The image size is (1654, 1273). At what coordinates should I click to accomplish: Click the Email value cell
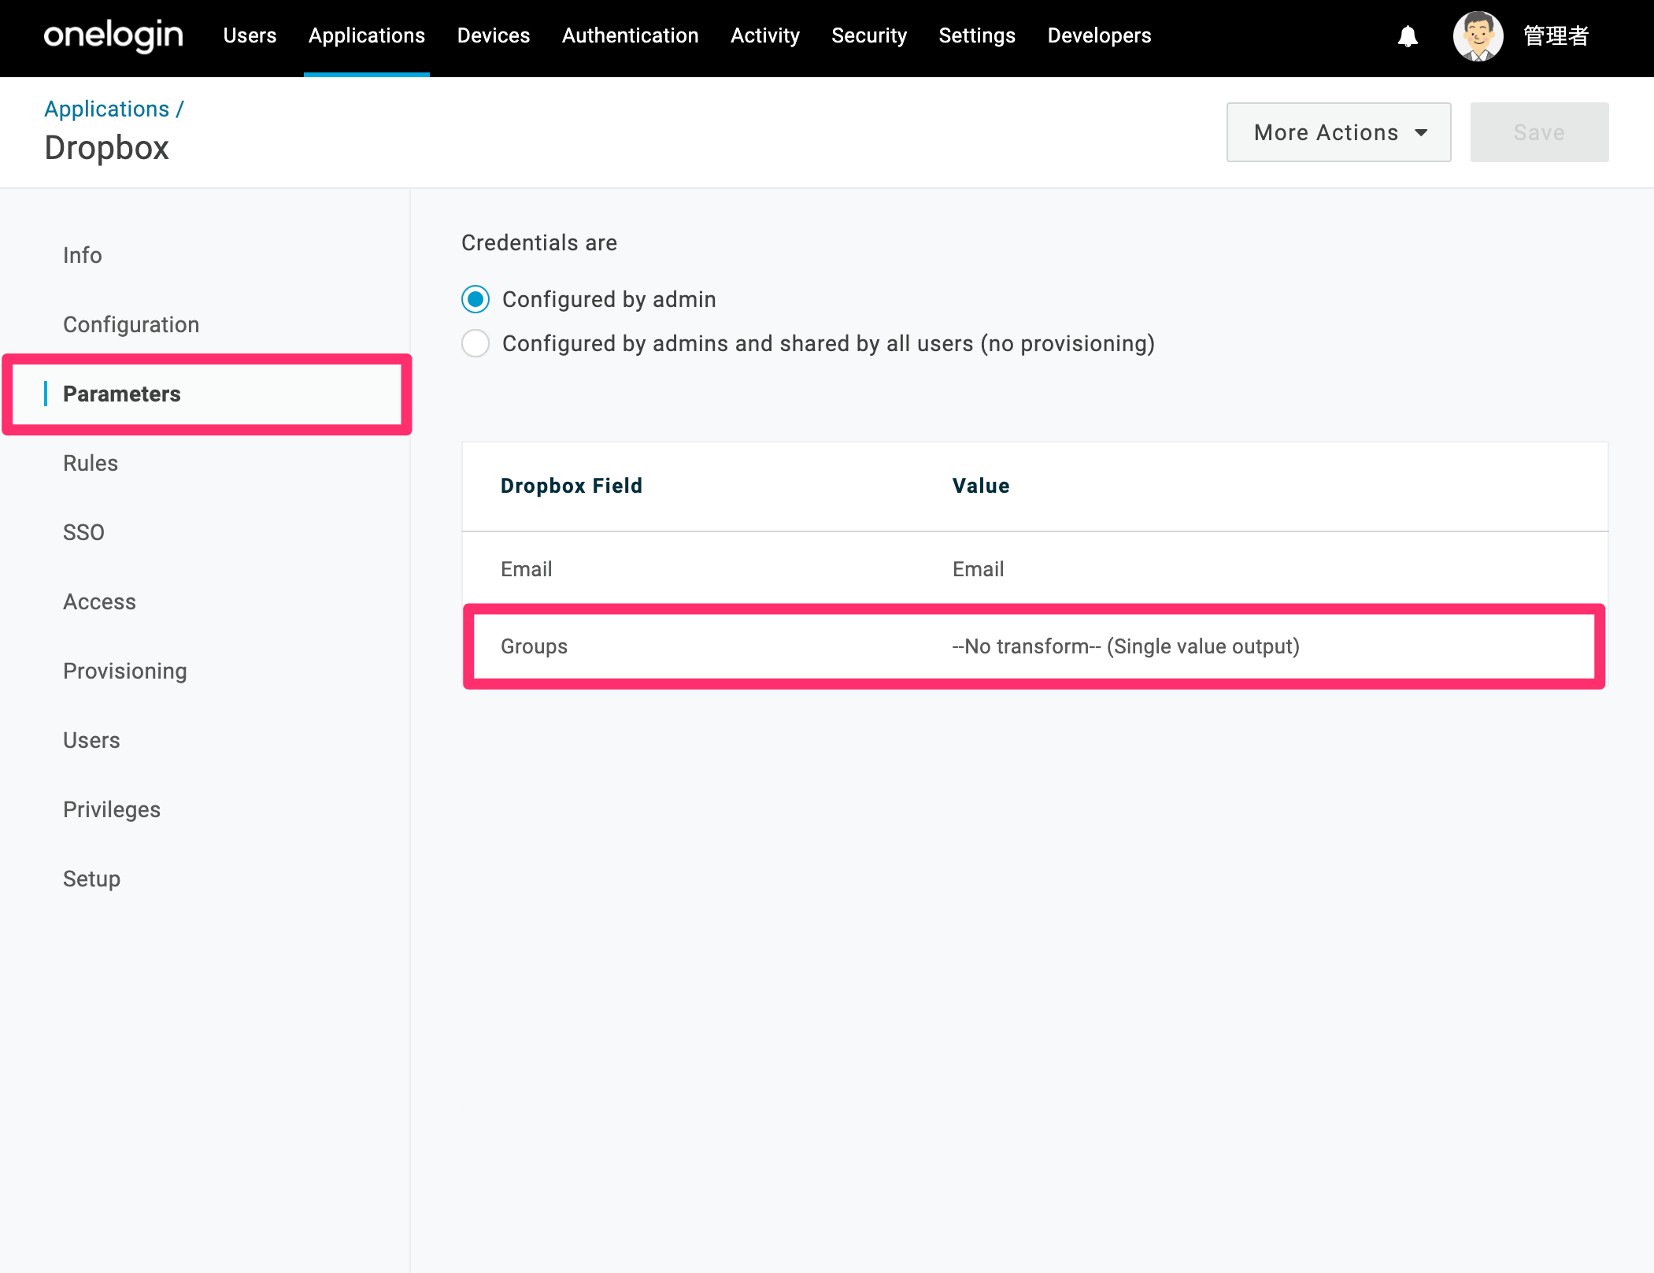[x=978, y=569]
